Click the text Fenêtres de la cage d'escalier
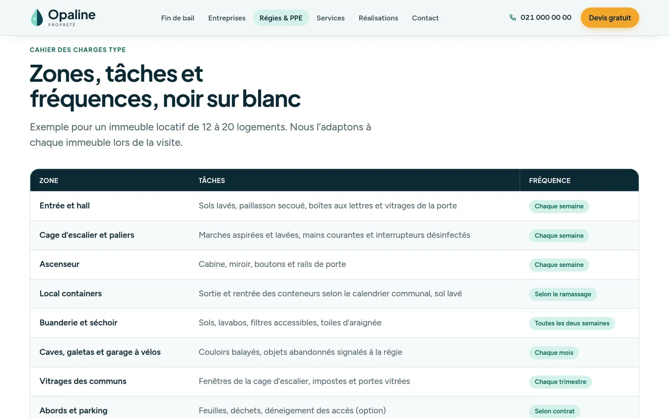Viewport: 669px width, 418px height. point(304,381)
